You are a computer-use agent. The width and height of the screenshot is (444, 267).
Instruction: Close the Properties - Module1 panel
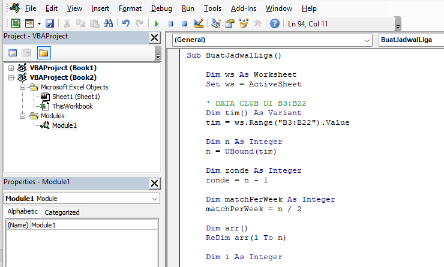tap(155, 184)
